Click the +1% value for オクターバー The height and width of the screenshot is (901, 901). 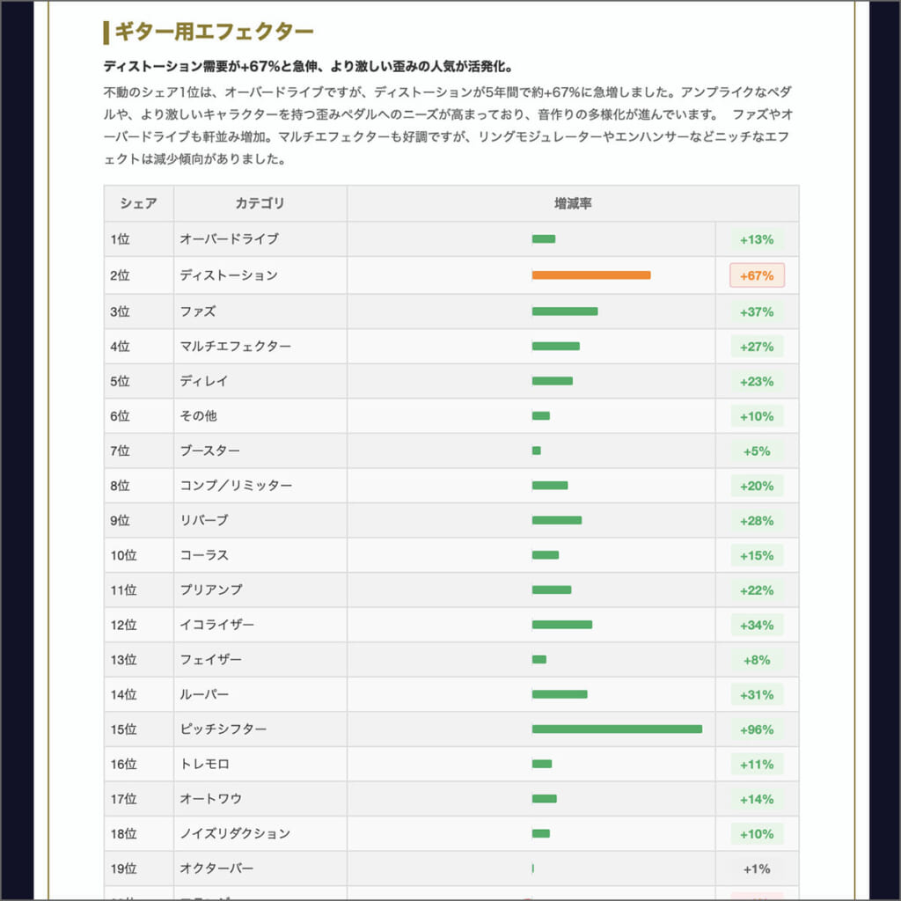click(758, 868)
